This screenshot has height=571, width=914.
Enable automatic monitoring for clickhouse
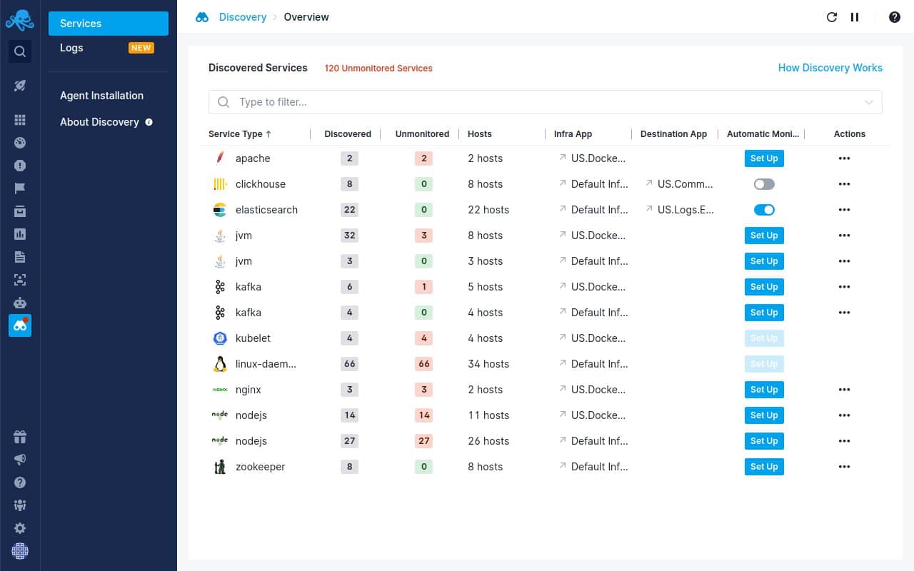pos(764,184)
